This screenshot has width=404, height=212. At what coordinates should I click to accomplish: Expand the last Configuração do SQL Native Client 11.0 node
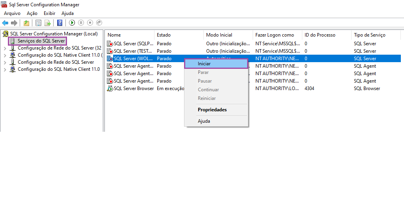pyautogui.click(x=5, y=69)
